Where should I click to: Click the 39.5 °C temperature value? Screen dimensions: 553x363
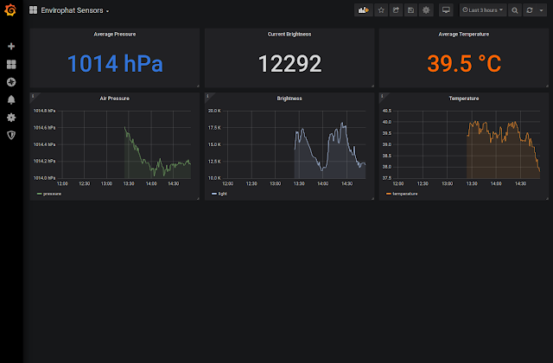point(464,63)
